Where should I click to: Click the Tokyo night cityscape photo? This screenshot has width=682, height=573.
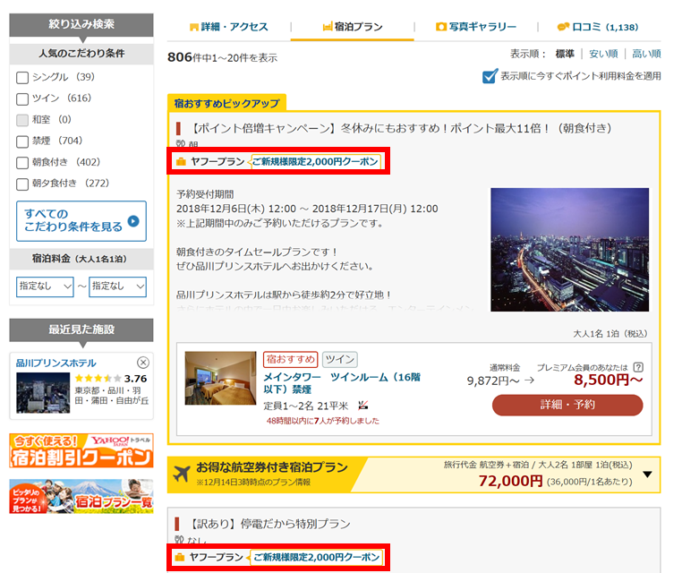pyautogui.click(x=569, y=250)
